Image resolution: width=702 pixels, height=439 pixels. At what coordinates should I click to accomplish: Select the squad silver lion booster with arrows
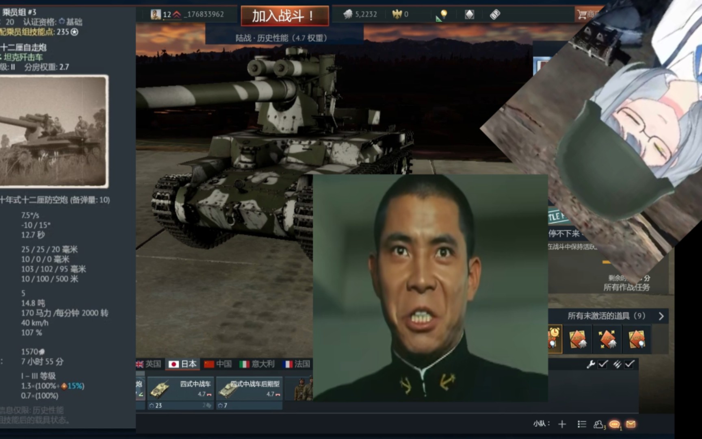(x=607, y=339)
